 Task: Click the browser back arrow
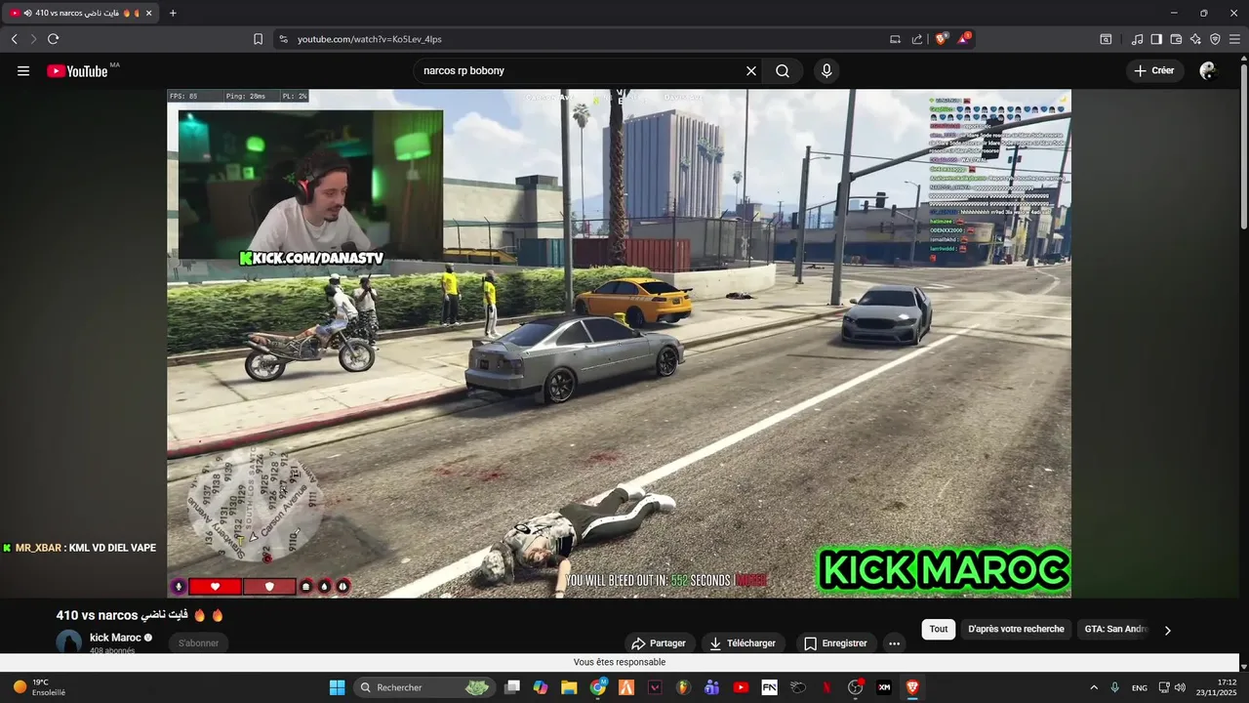click(x=15, y=39)
